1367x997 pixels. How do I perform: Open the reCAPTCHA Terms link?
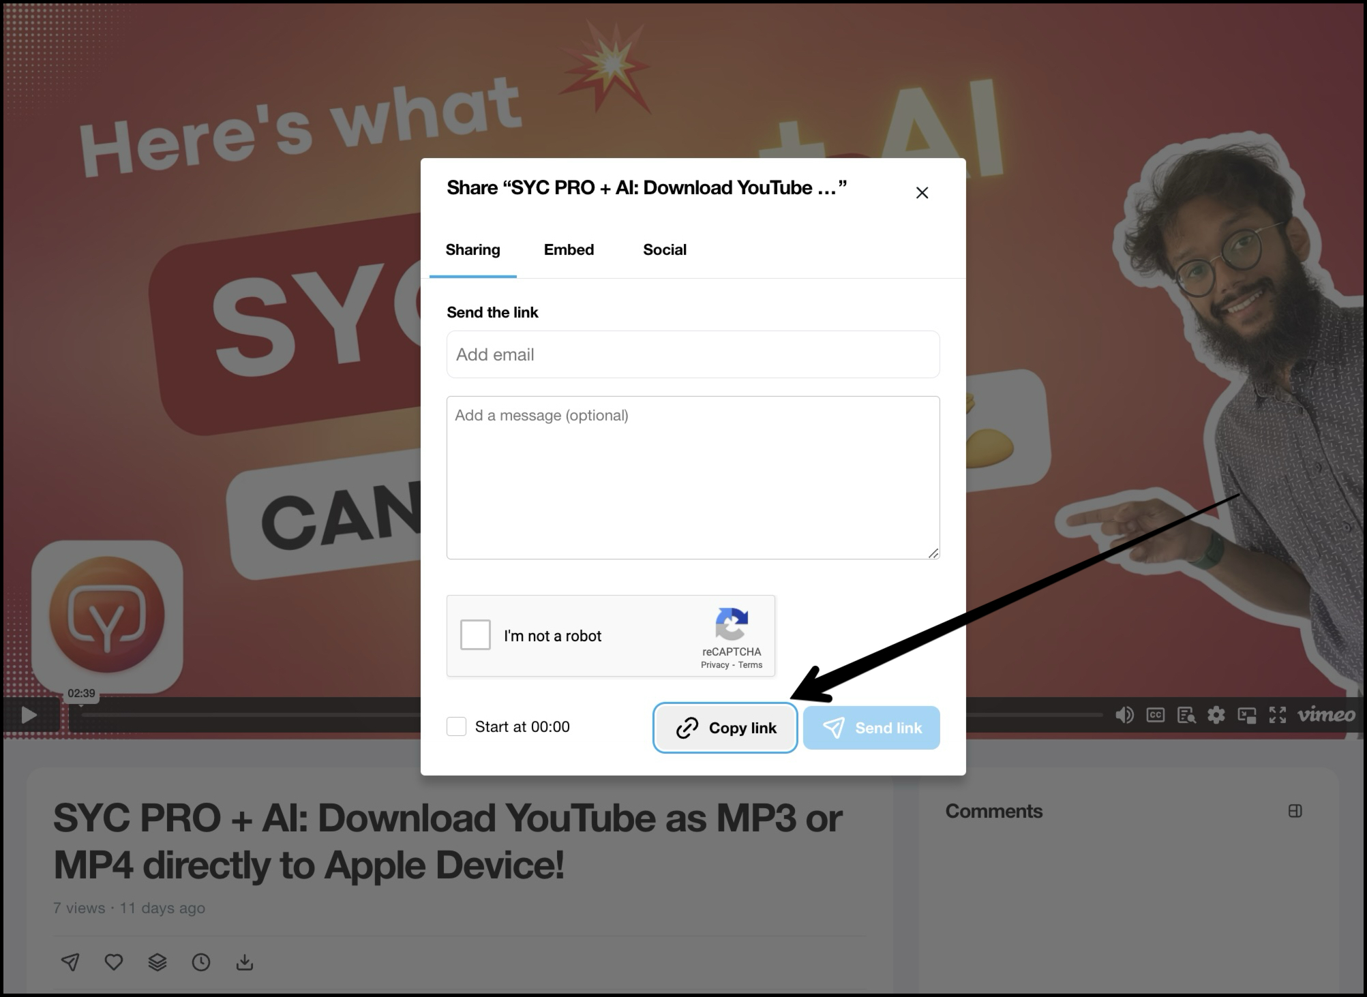750,665
